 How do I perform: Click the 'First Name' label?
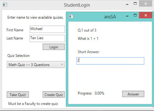click(x=15, y=30)
